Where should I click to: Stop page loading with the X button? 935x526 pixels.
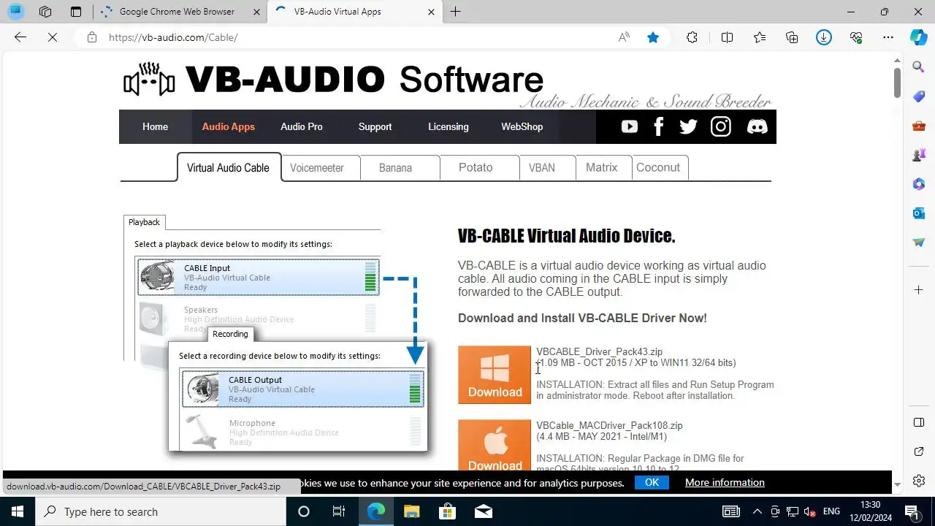coord(53,37)
